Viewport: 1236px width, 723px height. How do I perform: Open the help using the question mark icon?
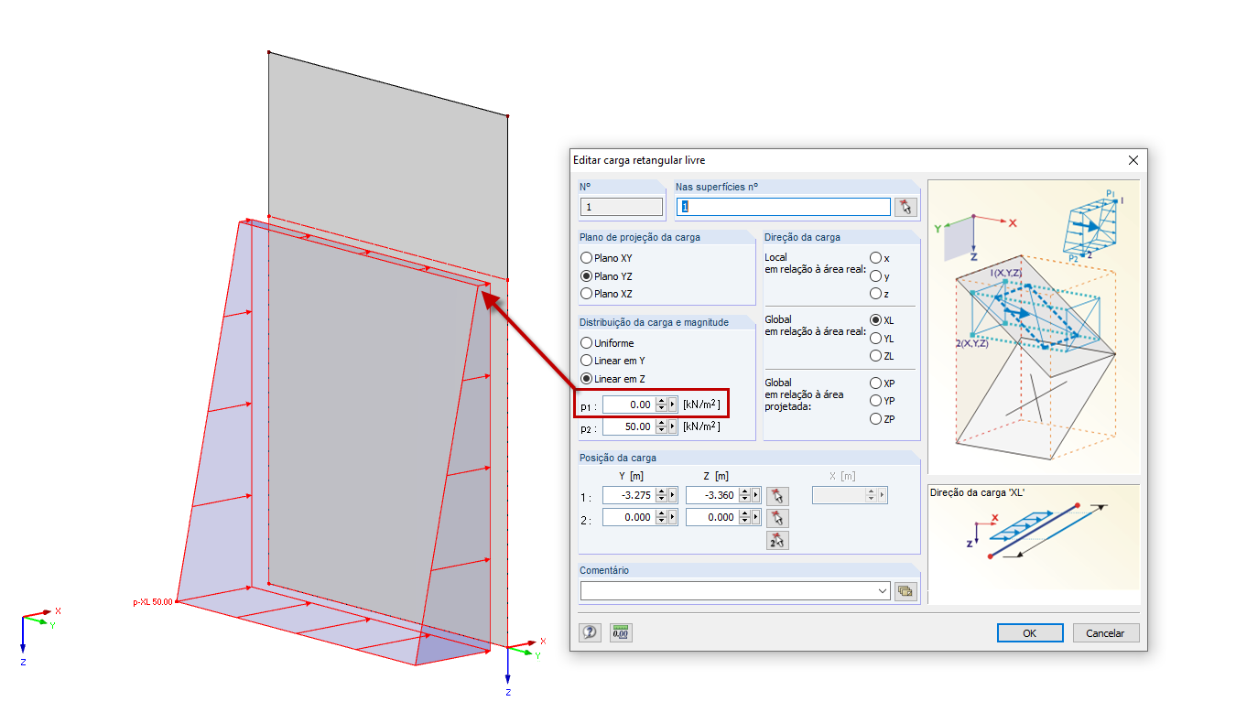(x=590, y=631)
